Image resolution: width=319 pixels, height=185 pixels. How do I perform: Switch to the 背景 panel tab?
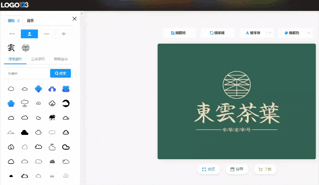click(30, 21)
